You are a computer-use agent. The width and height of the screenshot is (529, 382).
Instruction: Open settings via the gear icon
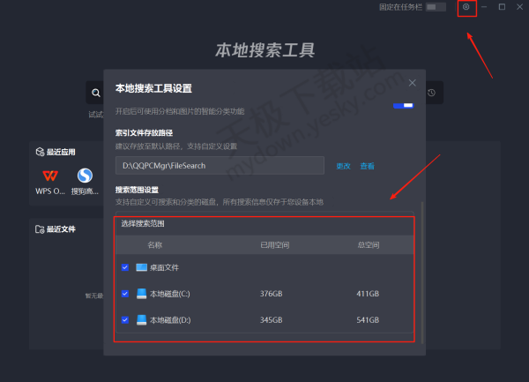(x=466, y=8)
